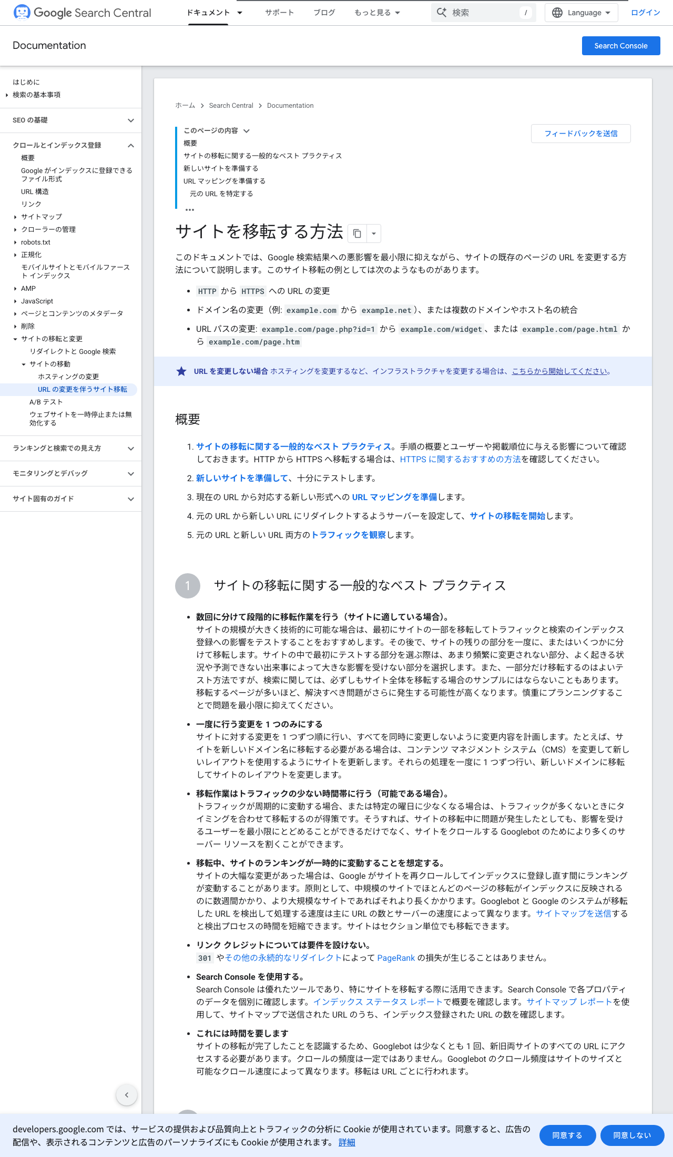
Task: Toggle the このページの内容 chevron
Action: tap(247, 131)
